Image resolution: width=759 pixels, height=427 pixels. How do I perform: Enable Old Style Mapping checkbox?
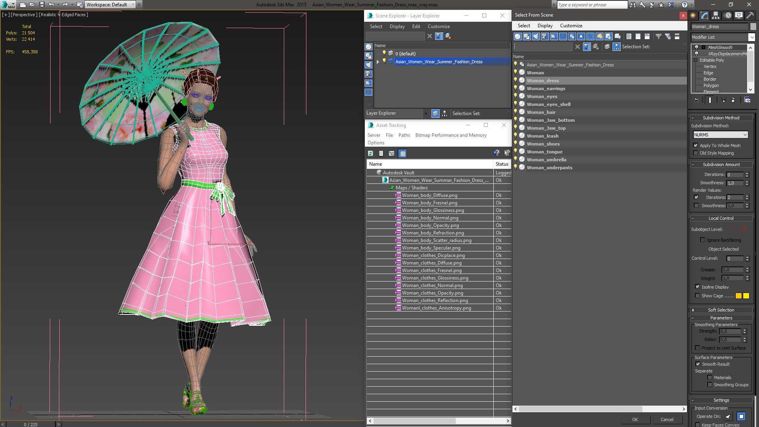click(x=696, y=153)
